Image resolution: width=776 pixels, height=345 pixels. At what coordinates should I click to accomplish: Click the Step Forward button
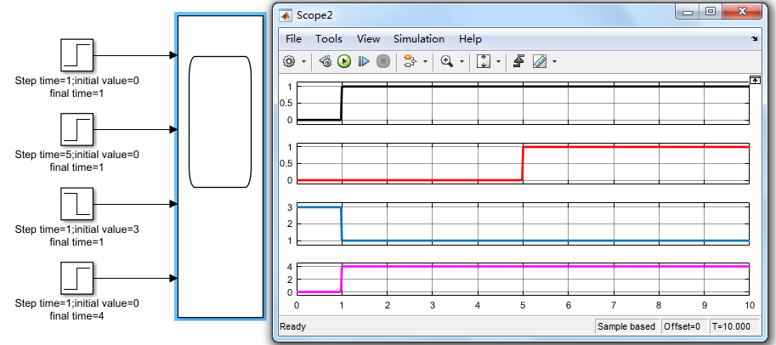364,61
